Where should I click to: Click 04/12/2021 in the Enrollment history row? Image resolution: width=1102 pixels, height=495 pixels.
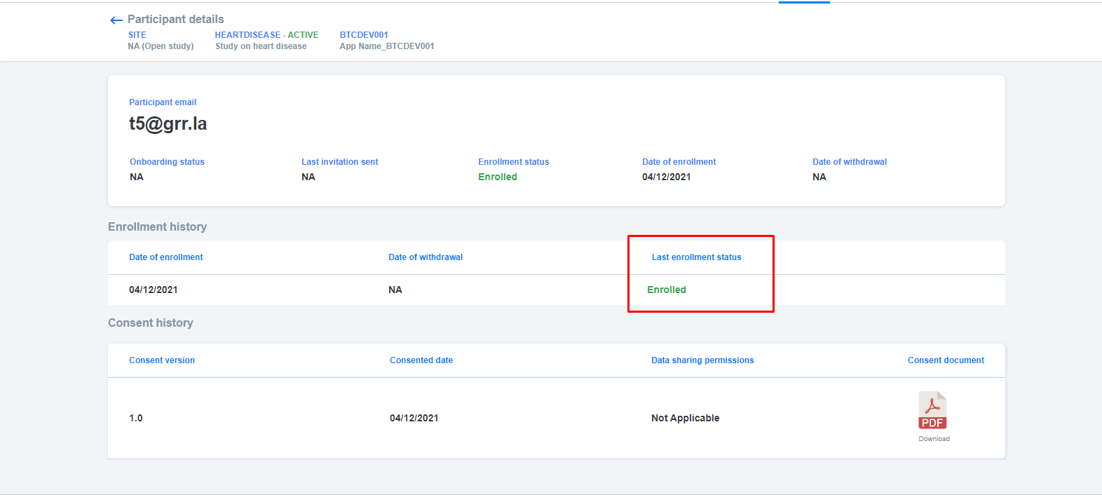[154, 290]
